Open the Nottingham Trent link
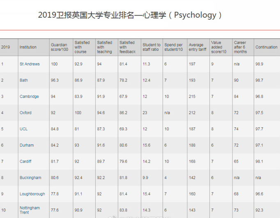The image size is (280, 218). click(x=30, y=210)
